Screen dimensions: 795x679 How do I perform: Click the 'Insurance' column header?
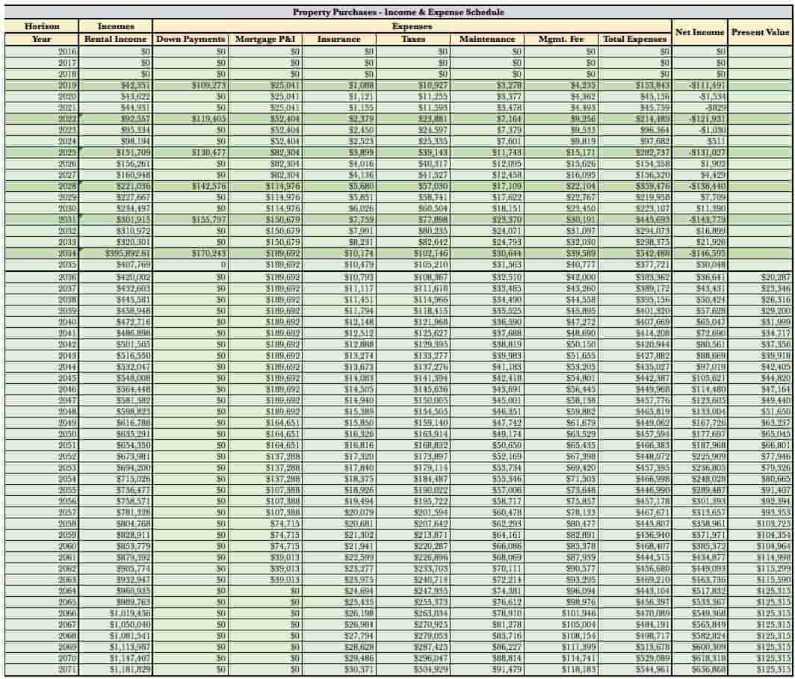pos(338,39)
